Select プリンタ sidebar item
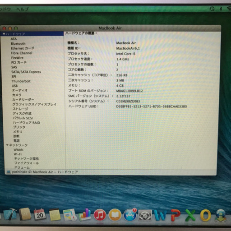 [x=19, y=127]
